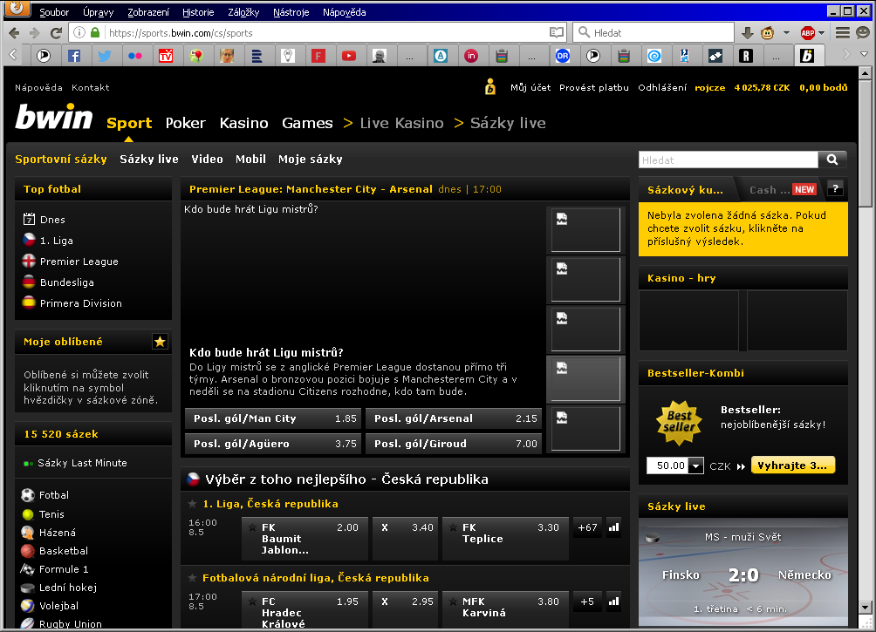Click the page scrollbar up arrow

click(865, 72)
